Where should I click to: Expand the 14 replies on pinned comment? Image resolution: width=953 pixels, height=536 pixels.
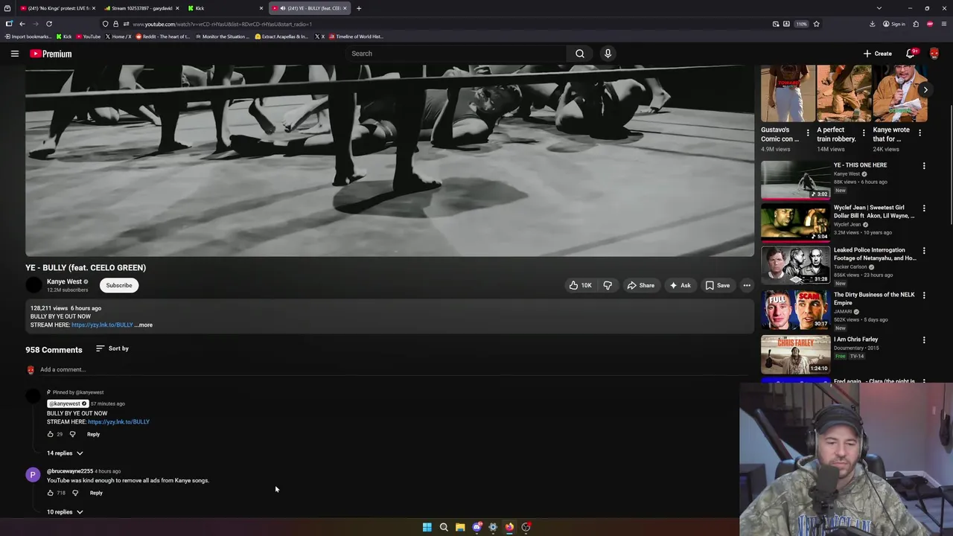point(65,453)
